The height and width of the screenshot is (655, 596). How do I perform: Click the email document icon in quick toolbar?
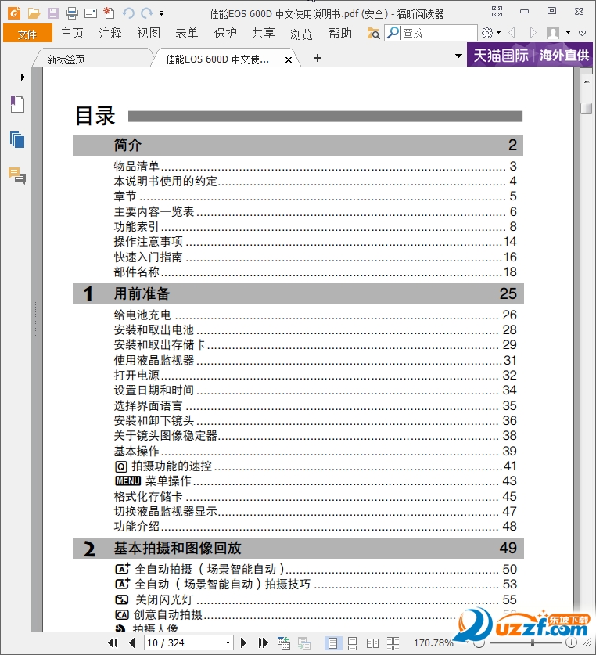click(91, 14)
